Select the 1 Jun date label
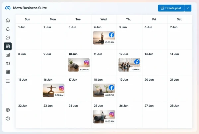This screenshot has height=134, width=199. coord(22,27)
